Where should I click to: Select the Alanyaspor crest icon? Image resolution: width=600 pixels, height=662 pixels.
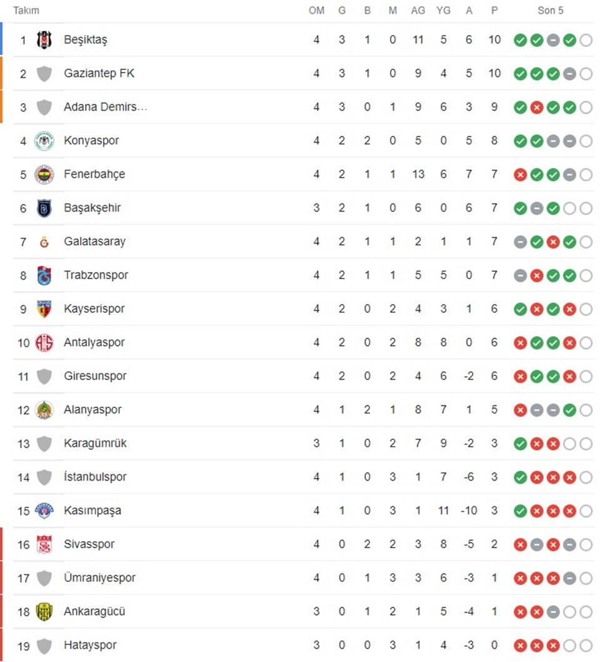44,410
